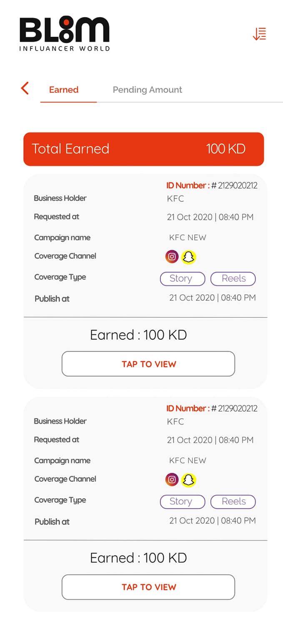
Task: Click the red download/sort icon top right
Action: coord(259,33)
